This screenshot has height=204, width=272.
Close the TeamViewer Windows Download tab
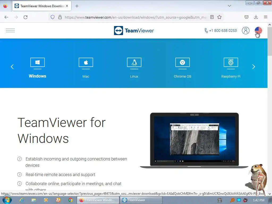(67, 6)
